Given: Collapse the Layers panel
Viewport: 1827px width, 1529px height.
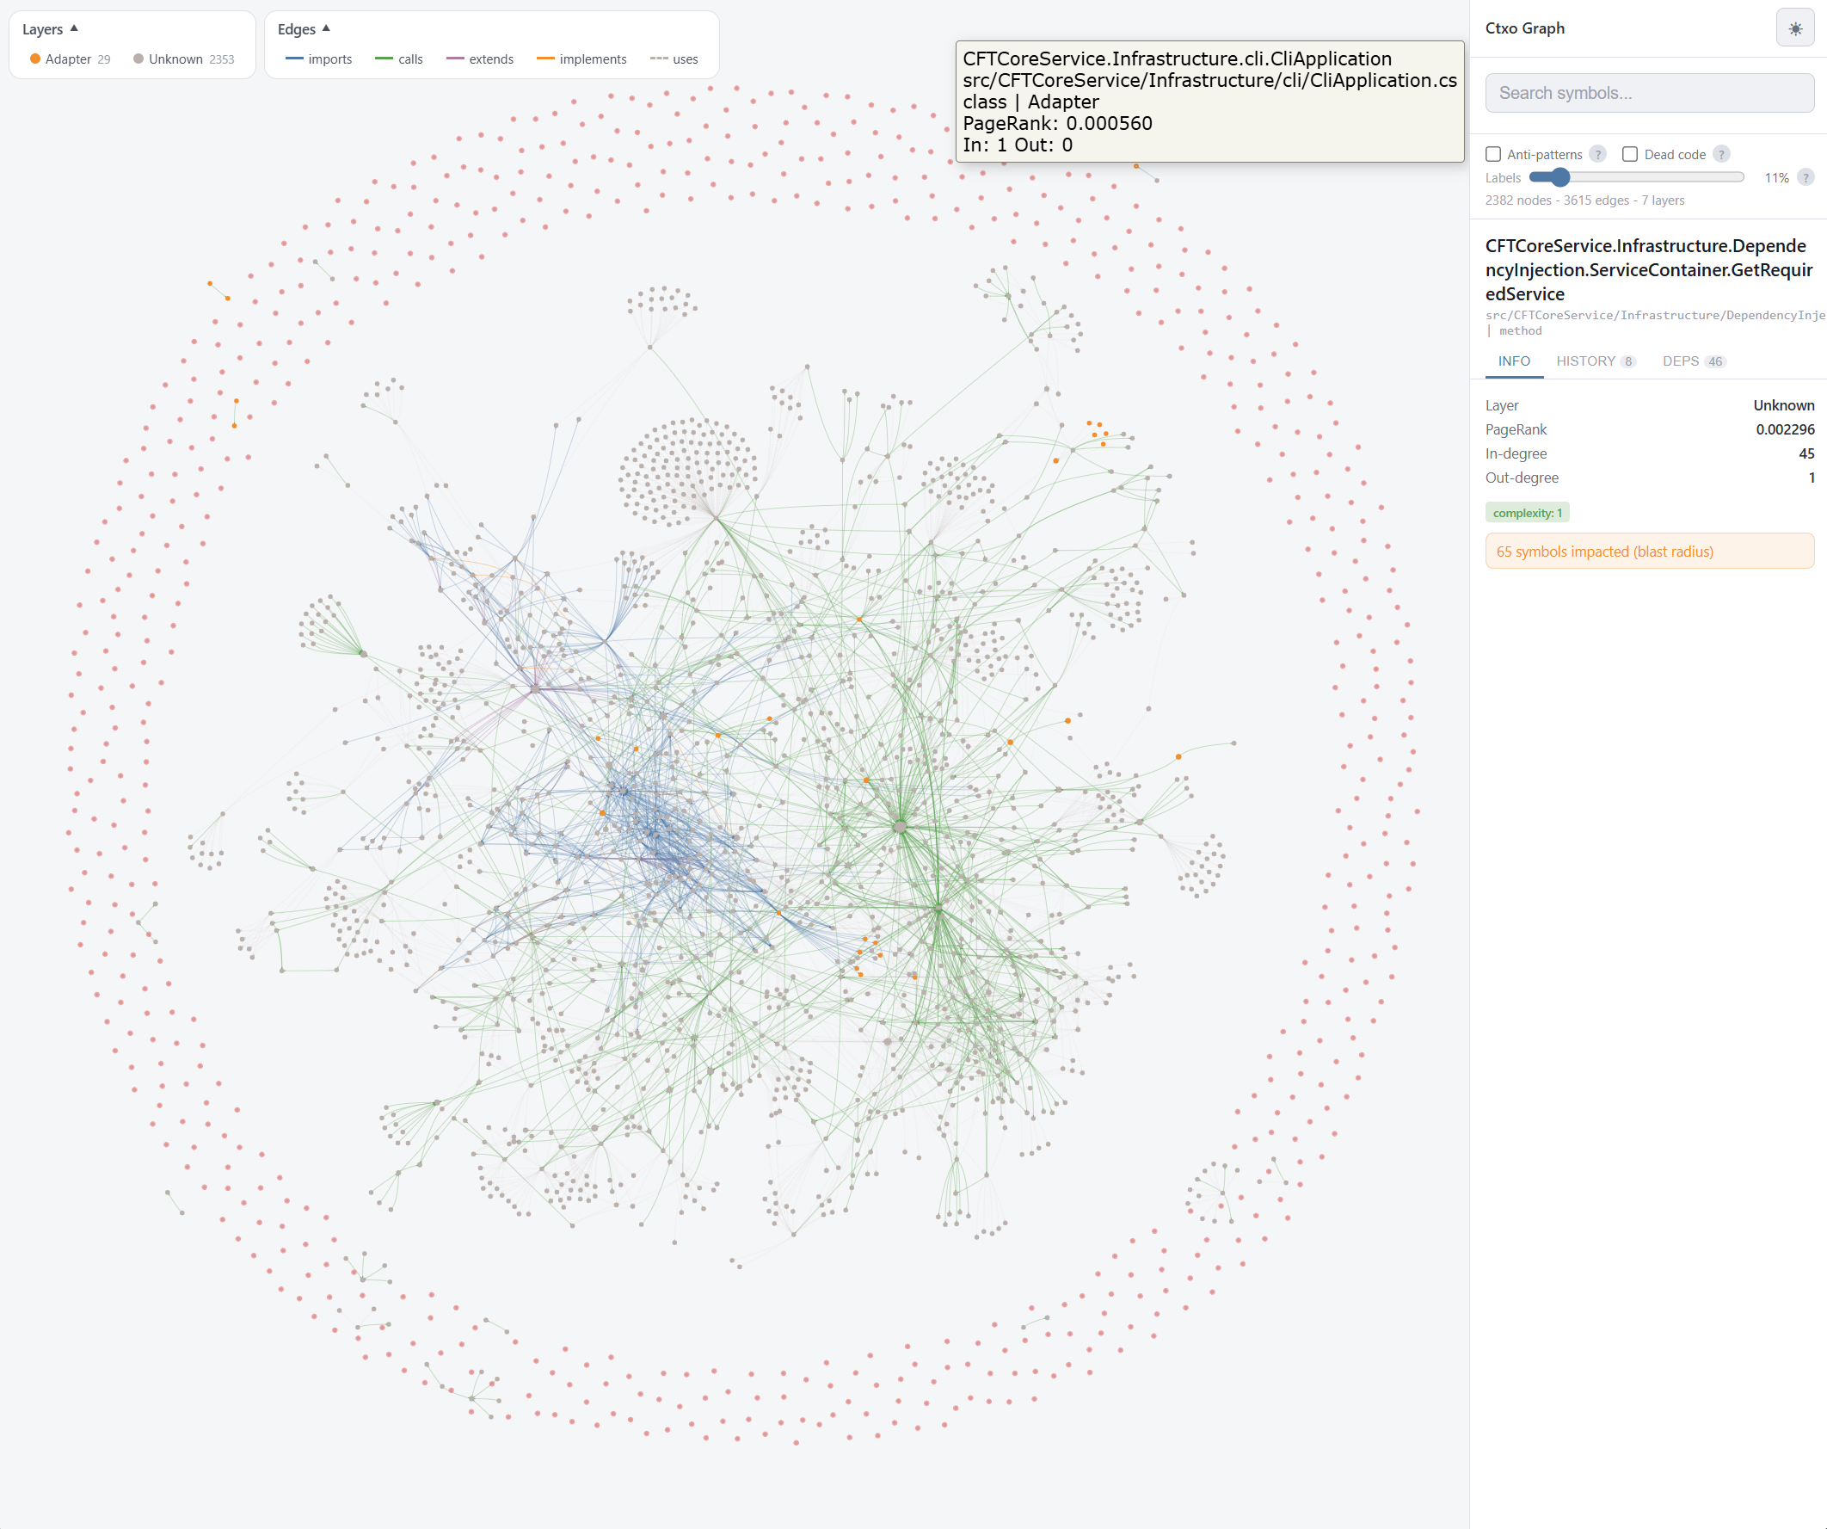Looking at the screenshot, I should (74, 28).
